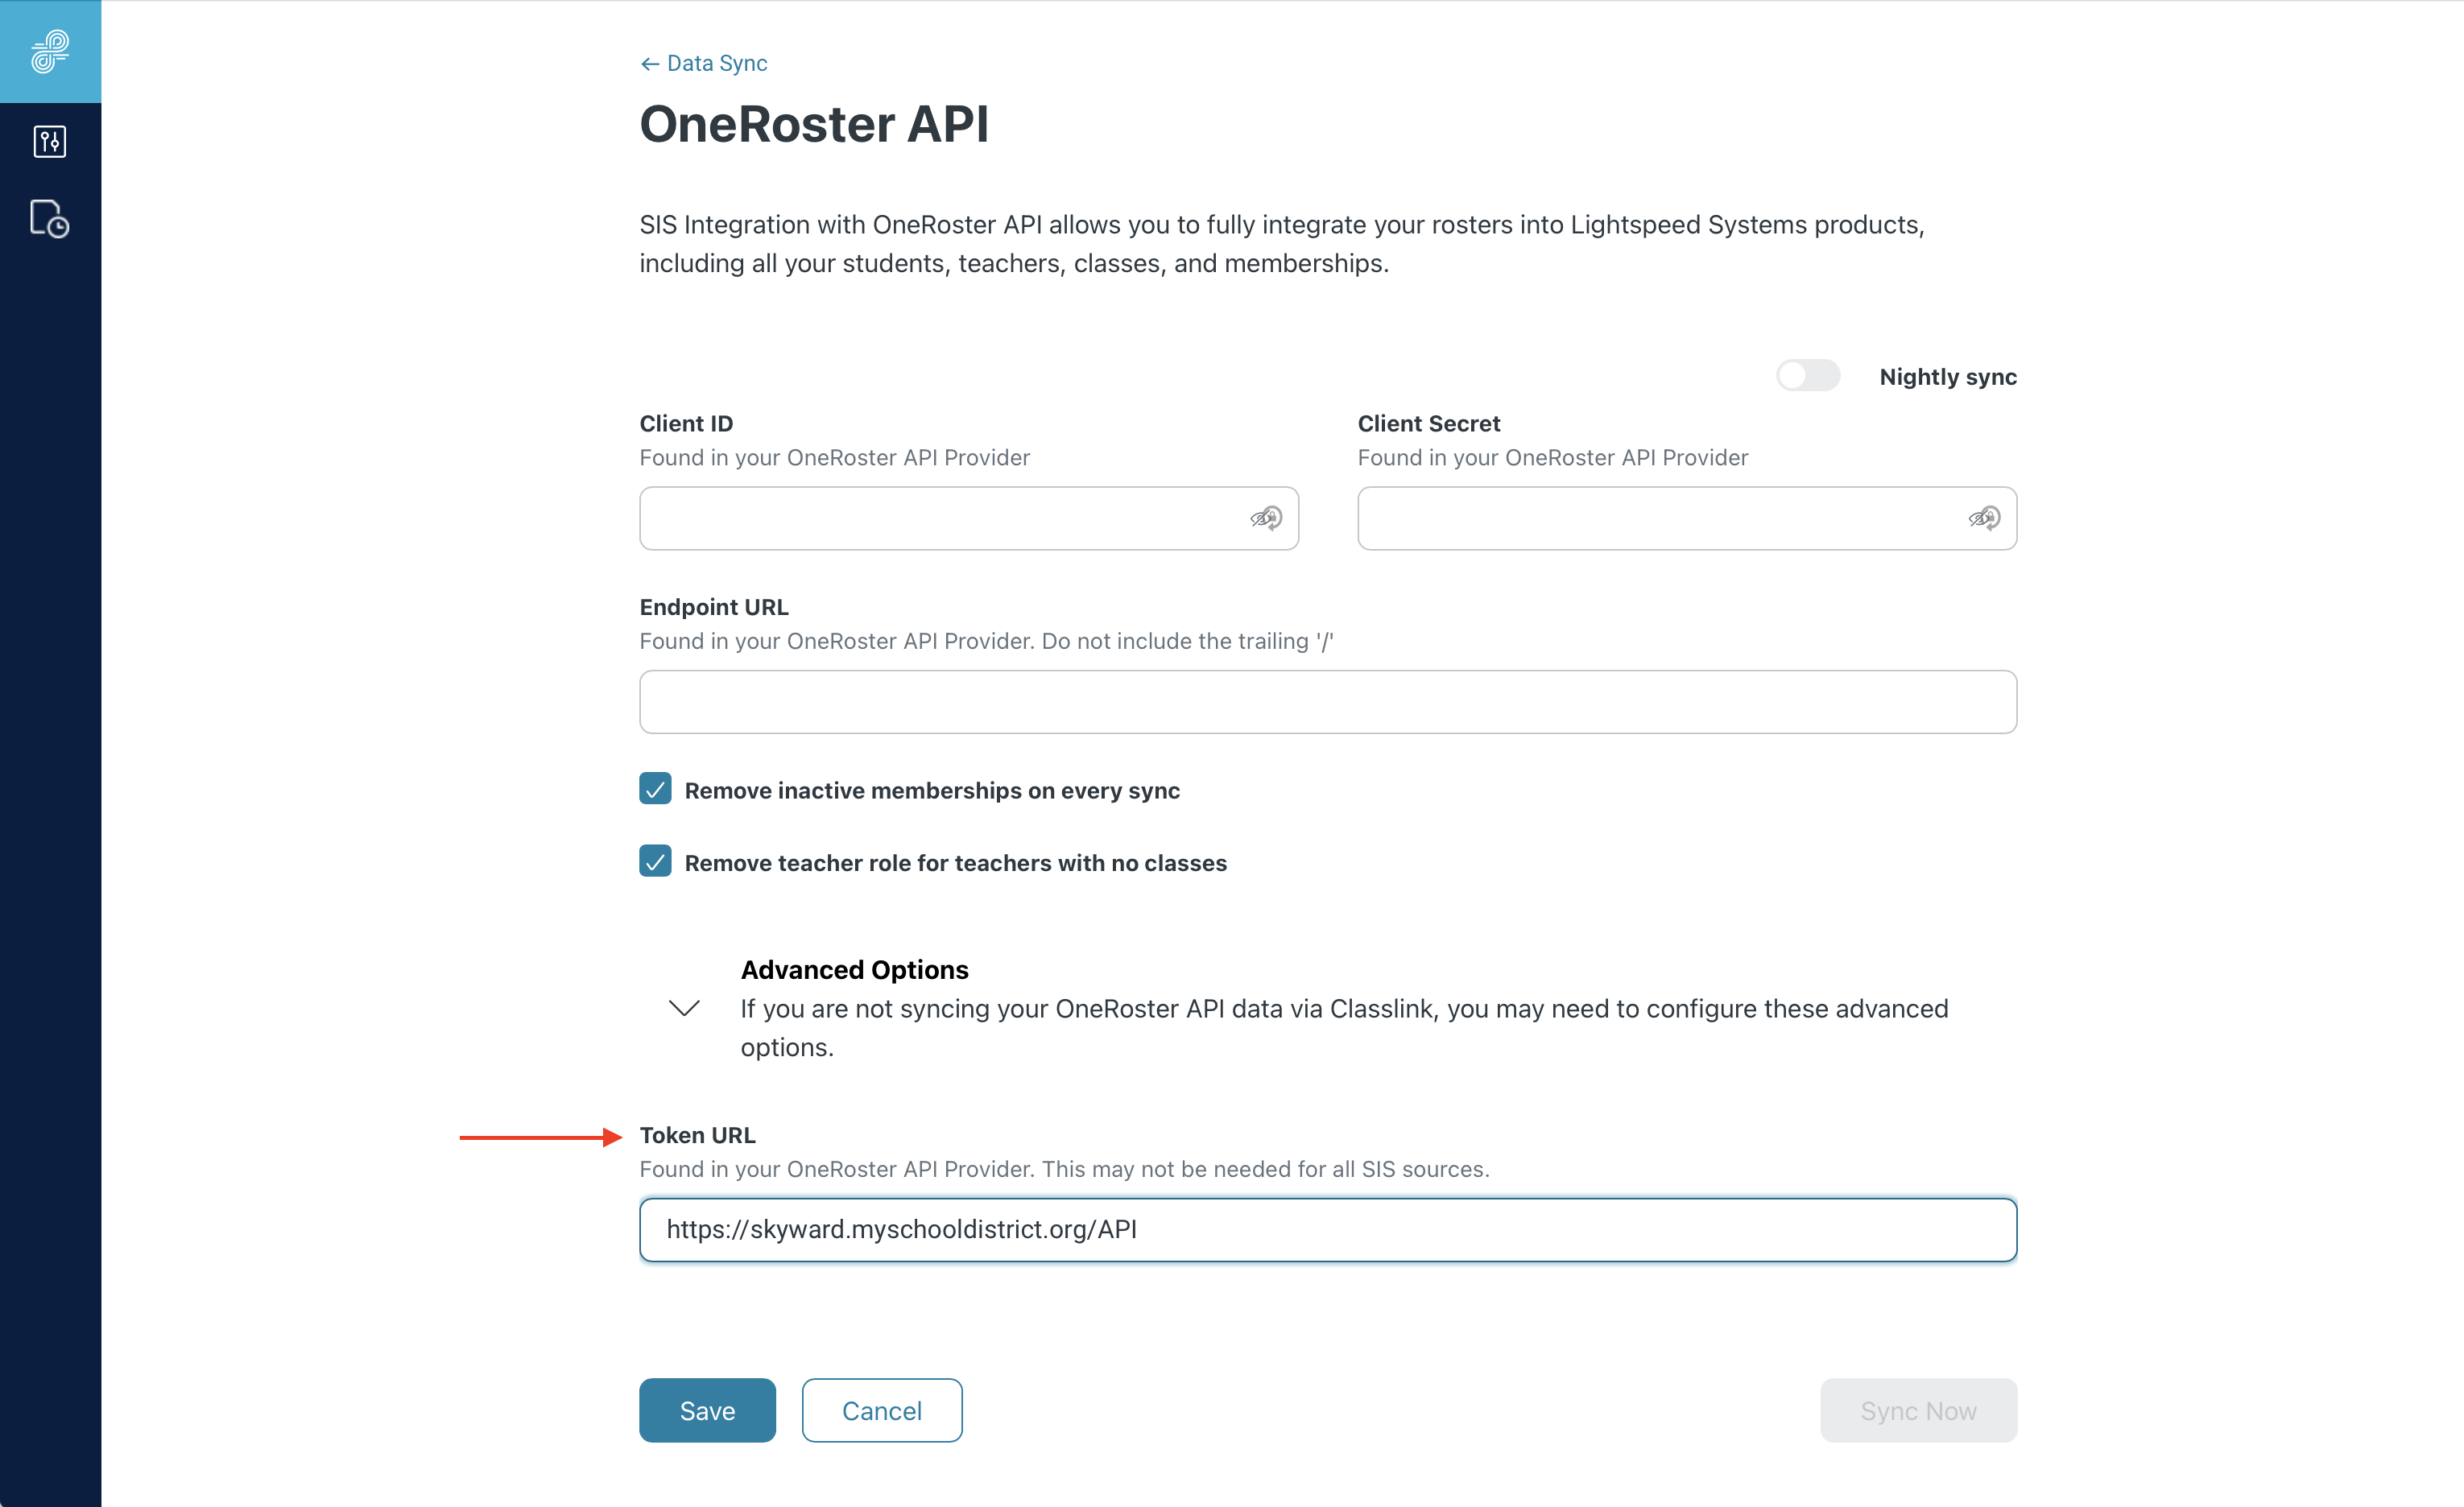Open the Data Sync link
Screen dimensions: 2464x1507
tap(717, 63)
